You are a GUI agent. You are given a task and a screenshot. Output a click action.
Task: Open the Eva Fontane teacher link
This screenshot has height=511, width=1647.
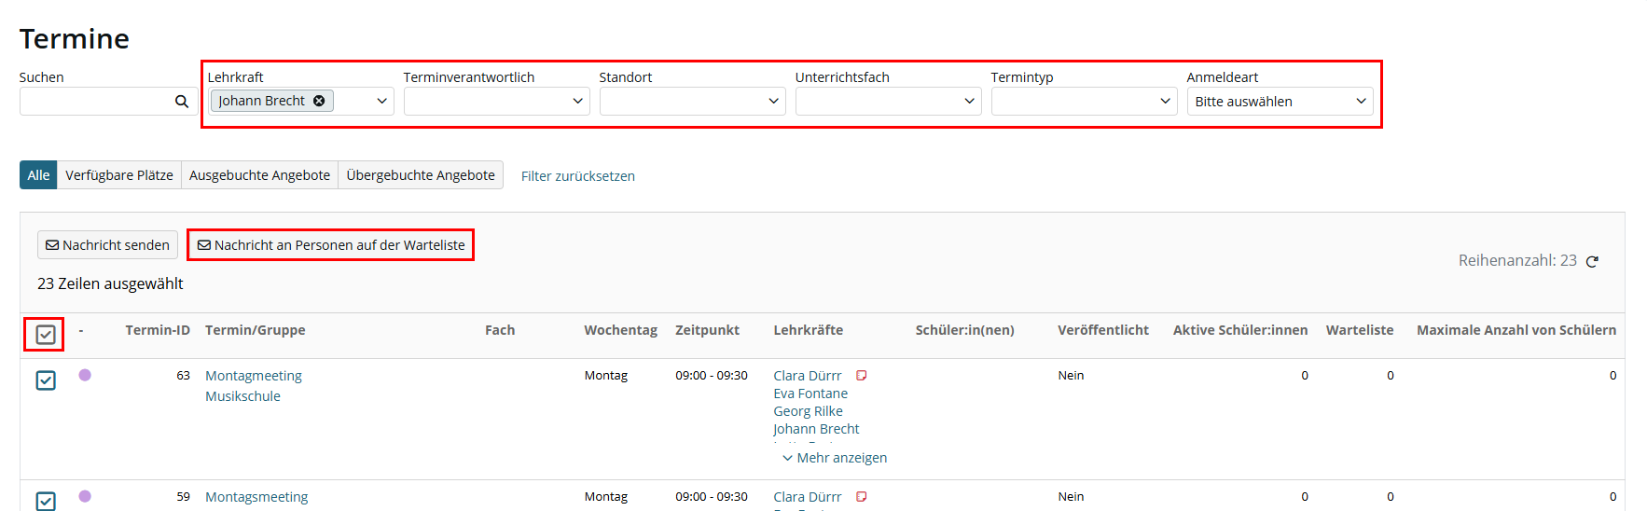(x=810, y=394)
